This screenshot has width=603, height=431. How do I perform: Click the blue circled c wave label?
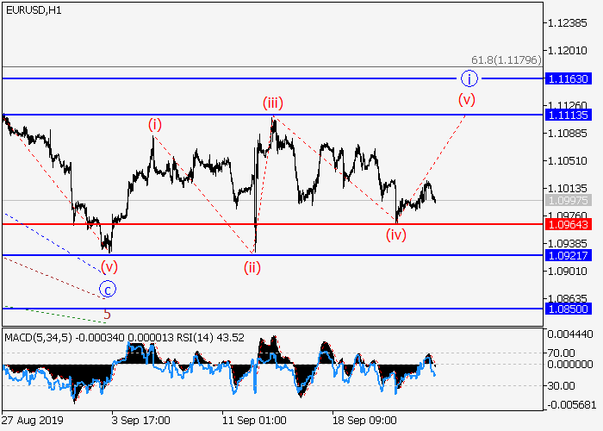[x=108, y=289]
